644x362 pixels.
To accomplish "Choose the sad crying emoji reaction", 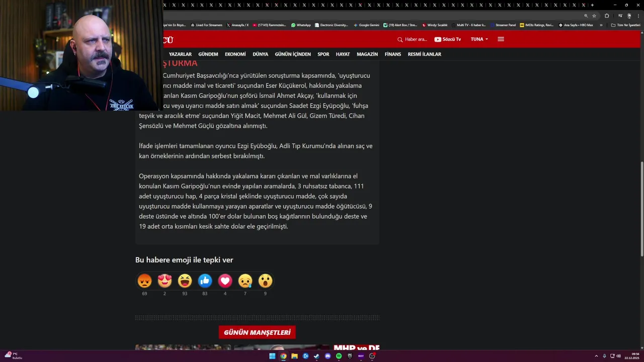I will [x=245, y=281].
